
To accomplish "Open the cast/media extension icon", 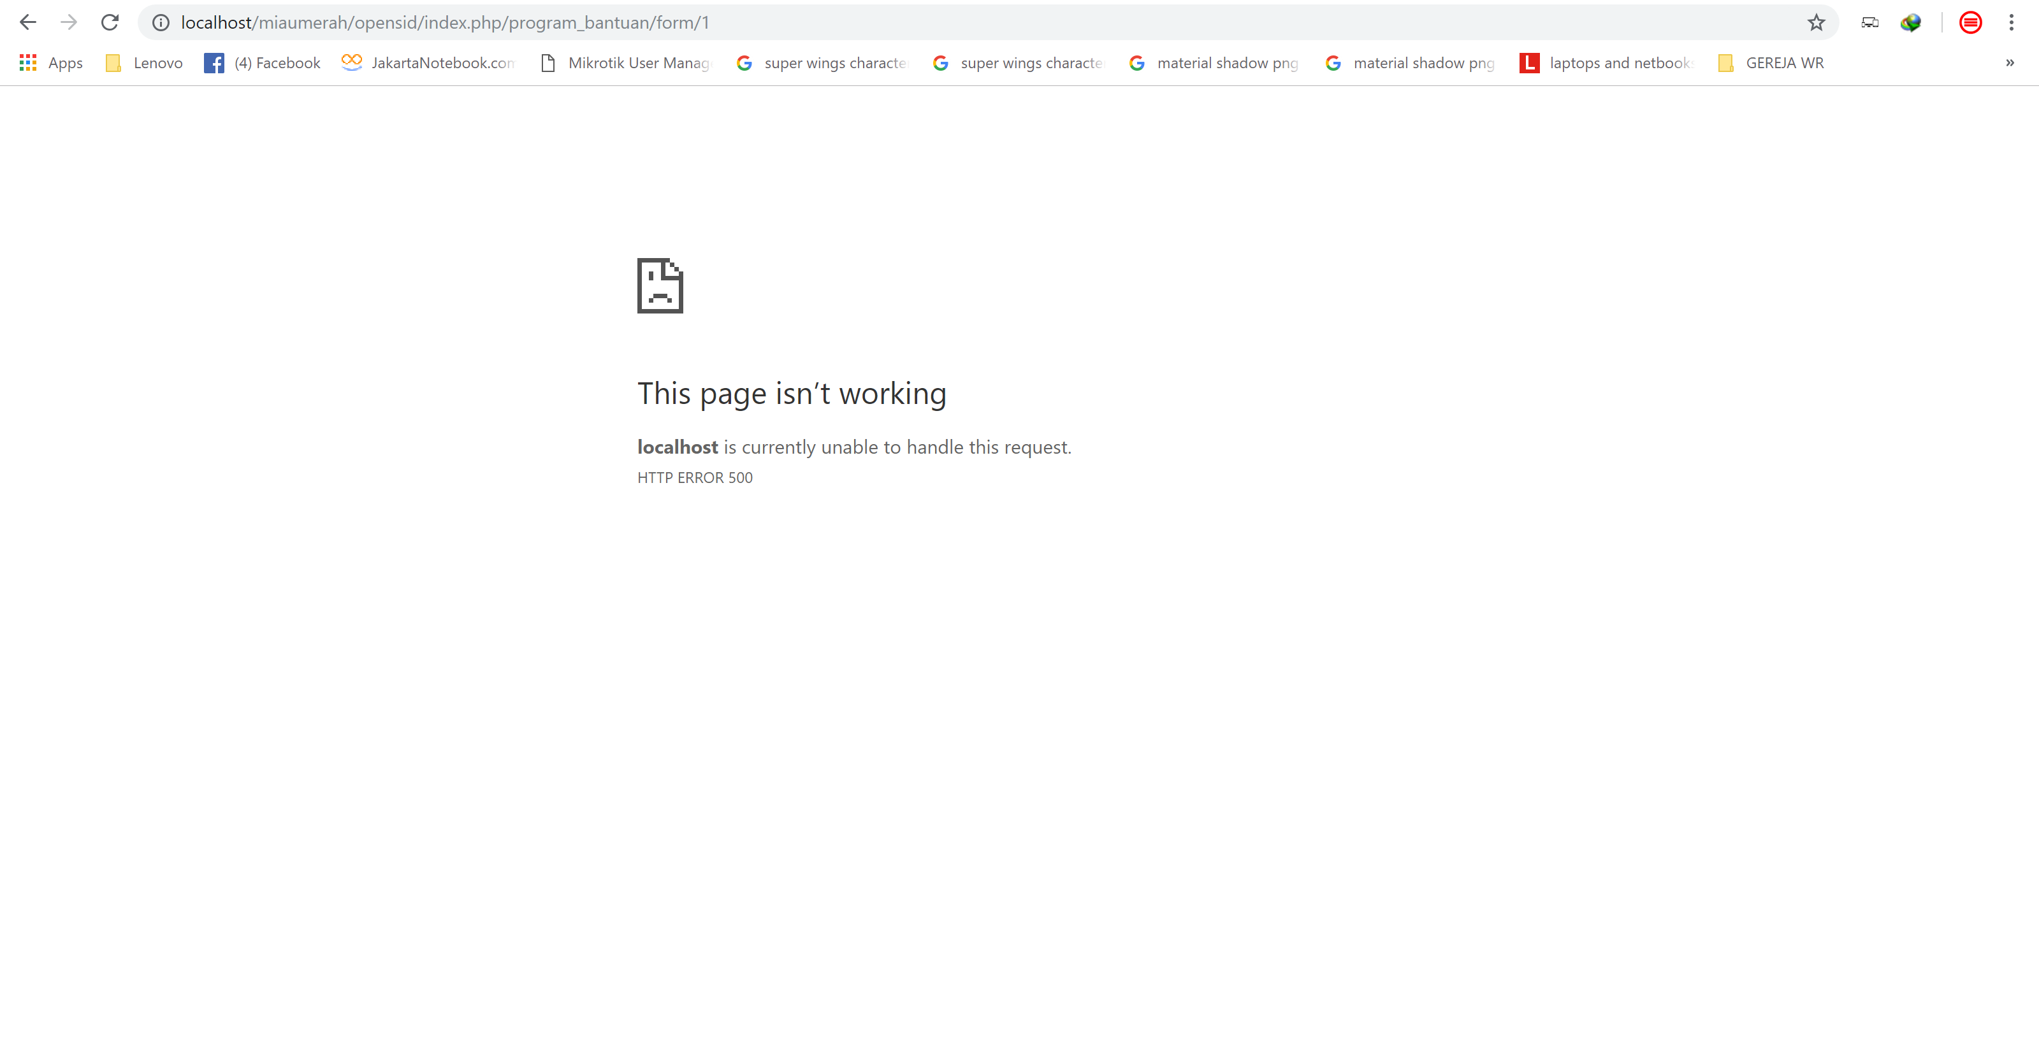I will (1869, 22).
